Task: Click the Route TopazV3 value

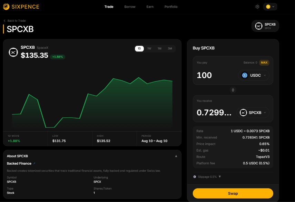Action: coord(263,157)
